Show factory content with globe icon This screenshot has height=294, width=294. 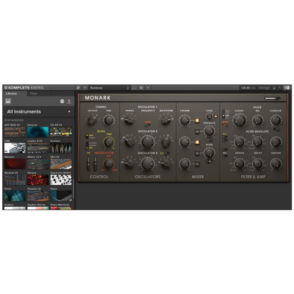click(62, 101)
